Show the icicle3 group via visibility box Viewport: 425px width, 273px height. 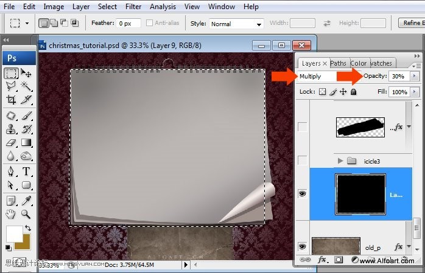tap(303, 161)
